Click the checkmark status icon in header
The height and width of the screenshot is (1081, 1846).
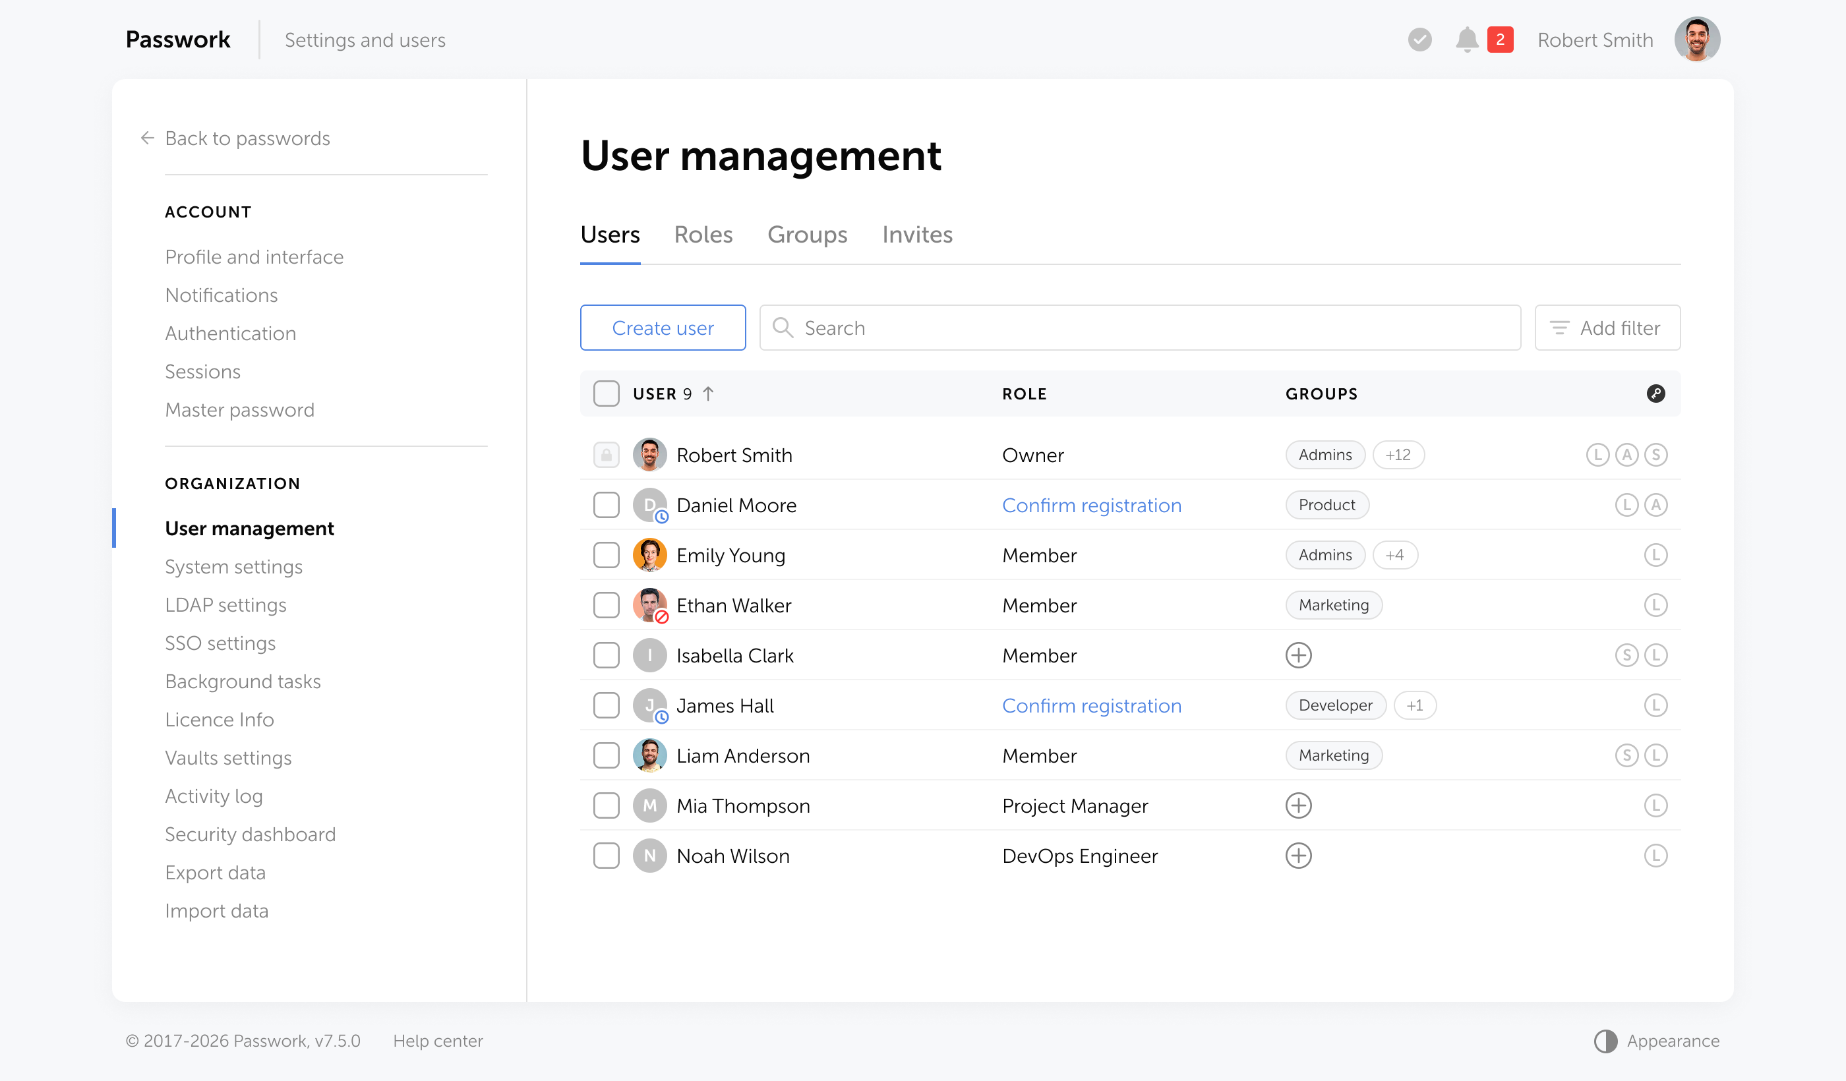point(1419,40)
